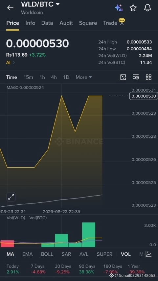Switch to the Price tab
This screenshot has height=281, width=158.
point(13,23)
